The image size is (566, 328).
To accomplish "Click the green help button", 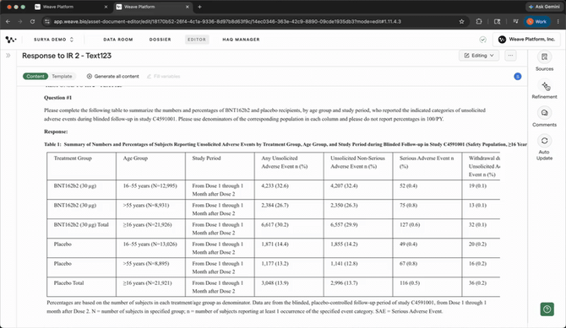I will pos(547,309).
